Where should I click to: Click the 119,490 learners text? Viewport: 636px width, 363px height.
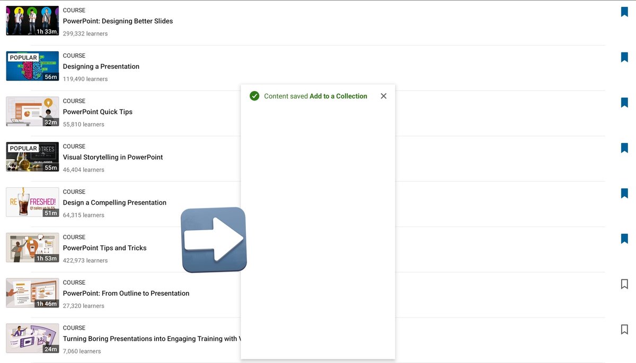(85, 79)
